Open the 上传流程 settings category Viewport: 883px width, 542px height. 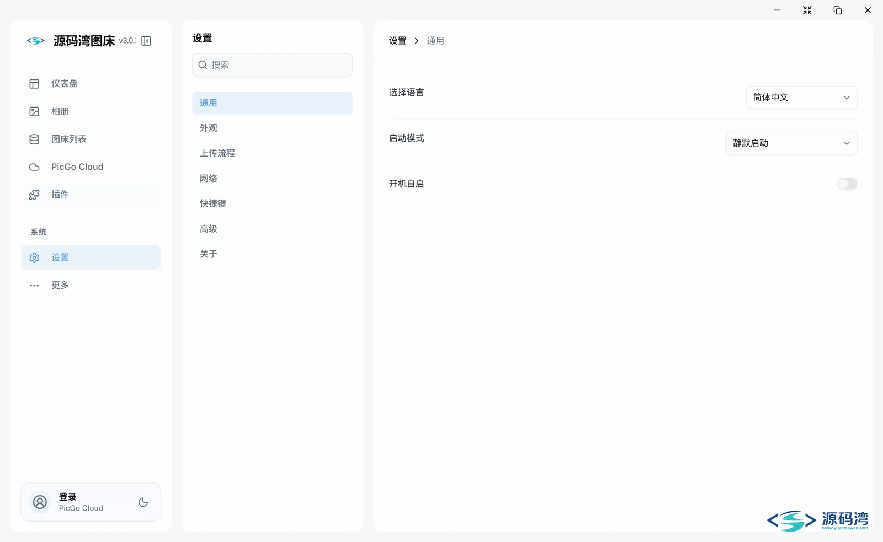click(272, 153)
